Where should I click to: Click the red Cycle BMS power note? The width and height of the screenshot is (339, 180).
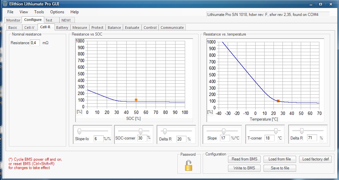coord(35,164)
